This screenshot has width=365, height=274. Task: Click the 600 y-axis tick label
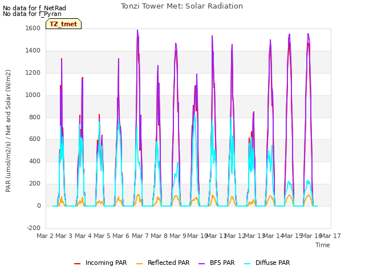pos(35,139)
